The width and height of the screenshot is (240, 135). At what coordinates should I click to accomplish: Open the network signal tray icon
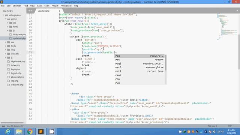pyautogui.click(x=218, y=132)
